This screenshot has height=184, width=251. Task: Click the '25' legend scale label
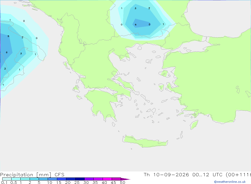[x=77, y=182]
